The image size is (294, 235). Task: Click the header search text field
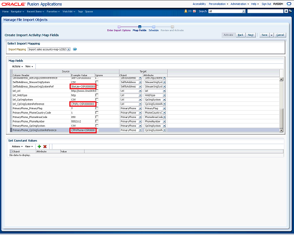point(265,11)
